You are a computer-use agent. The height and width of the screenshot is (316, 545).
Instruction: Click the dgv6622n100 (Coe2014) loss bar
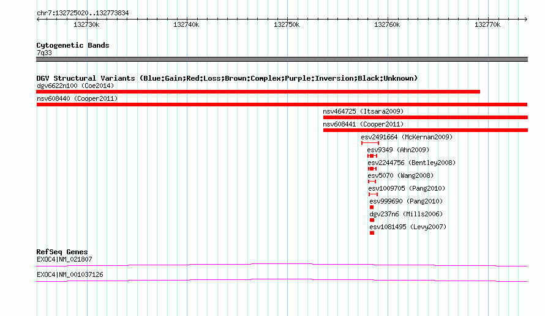258,92
